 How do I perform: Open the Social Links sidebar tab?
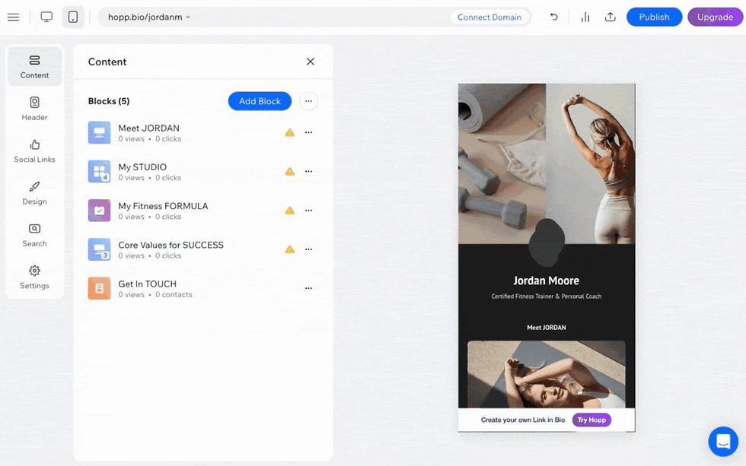pyautogui.click(x=34, y=151)
